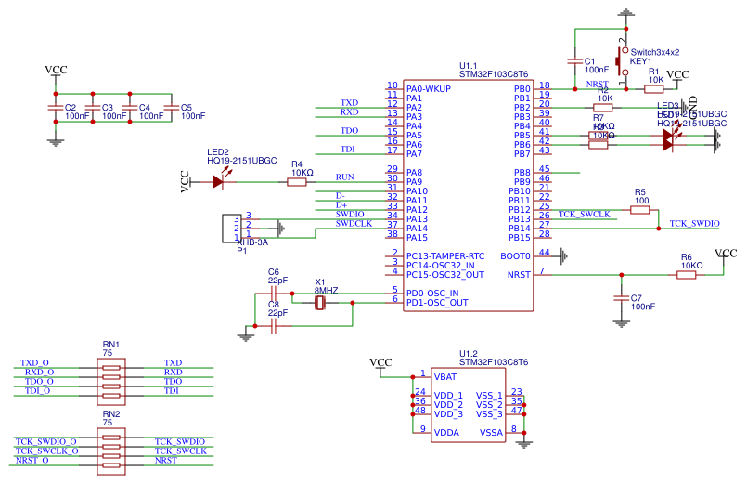Select the R5 100 ohm resistor
Viewport: 747px width, 484px height.
[640, 210]
